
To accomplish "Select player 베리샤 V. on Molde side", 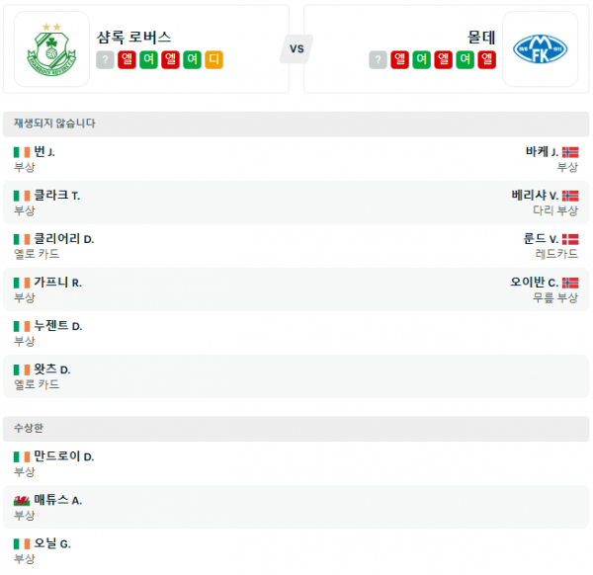I will [x=535, y=196].
